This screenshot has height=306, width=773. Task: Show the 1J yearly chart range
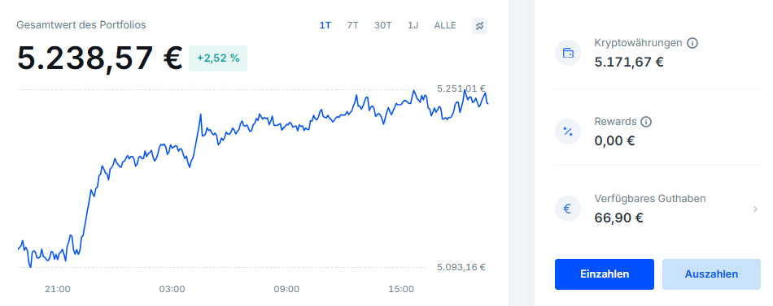(413, 26)
